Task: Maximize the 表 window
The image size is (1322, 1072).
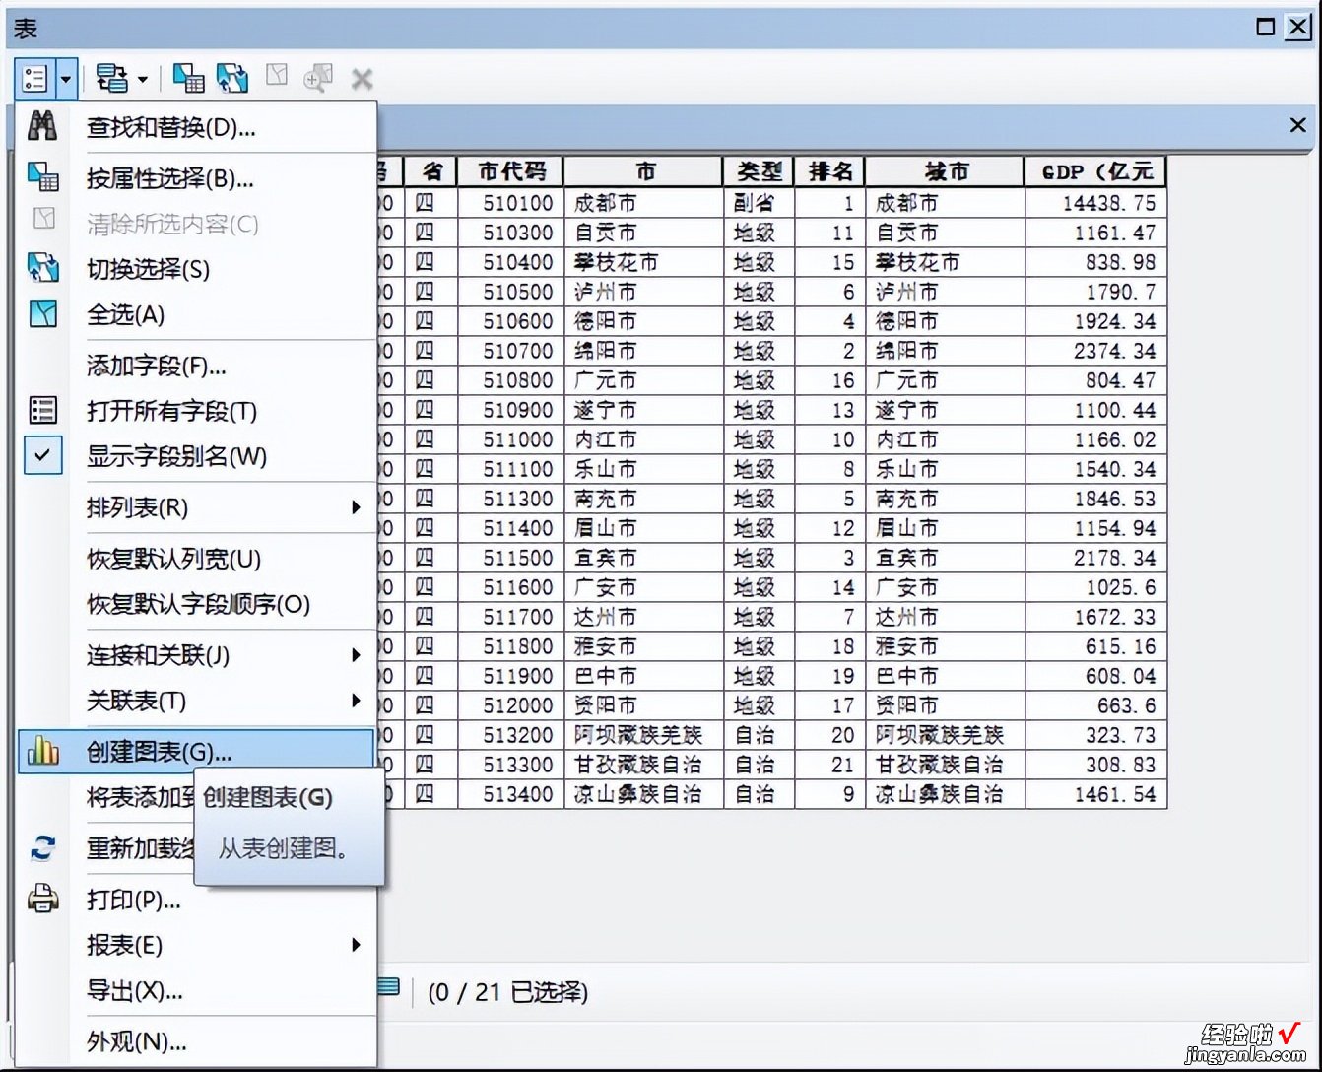Action: pyautogui.click(x=1267, y=28)
